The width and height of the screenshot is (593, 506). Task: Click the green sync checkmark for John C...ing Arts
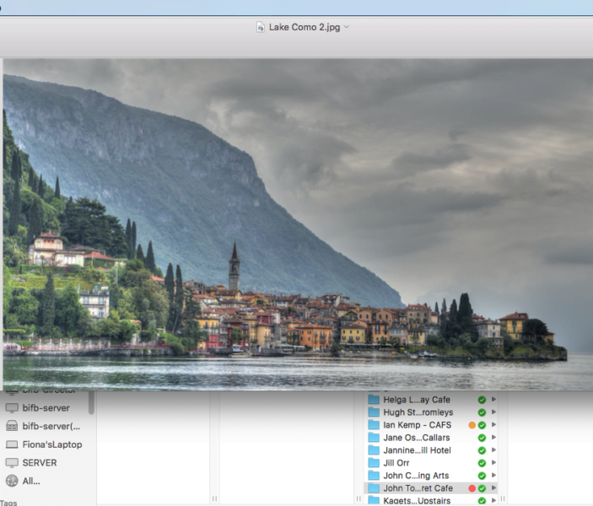482,476
